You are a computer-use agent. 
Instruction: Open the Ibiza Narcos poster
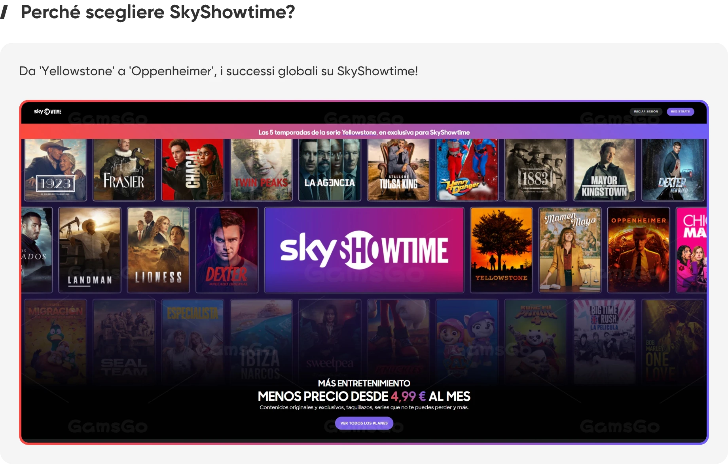point(261,341)
